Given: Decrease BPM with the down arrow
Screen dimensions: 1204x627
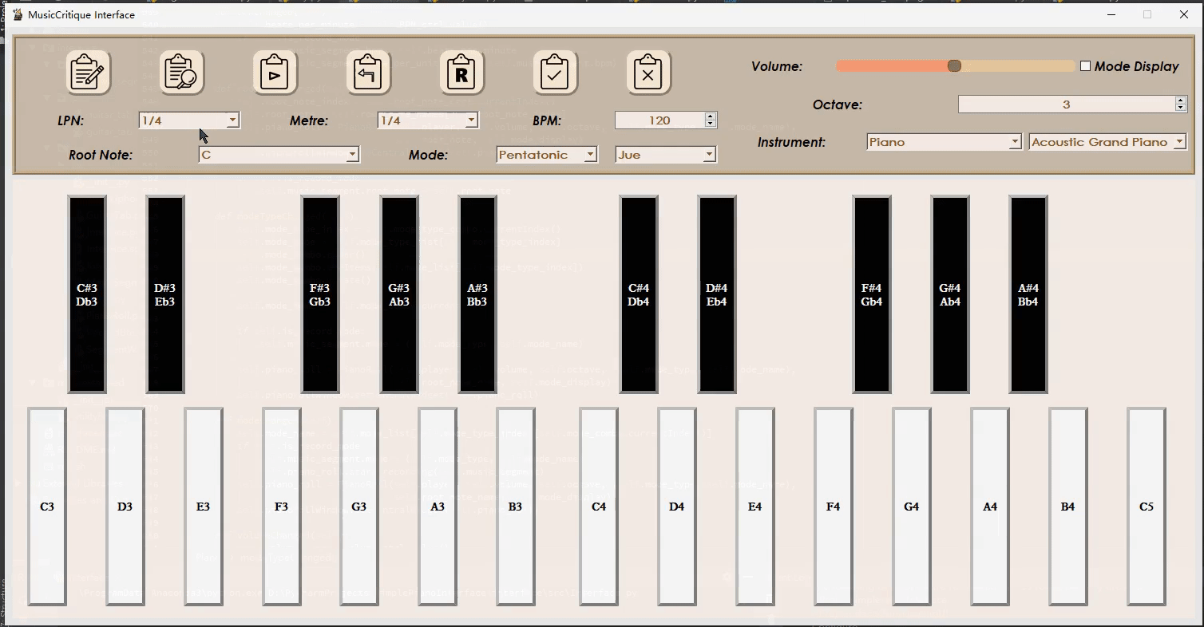Looking at the screenshot, I should tap(711, 124).
